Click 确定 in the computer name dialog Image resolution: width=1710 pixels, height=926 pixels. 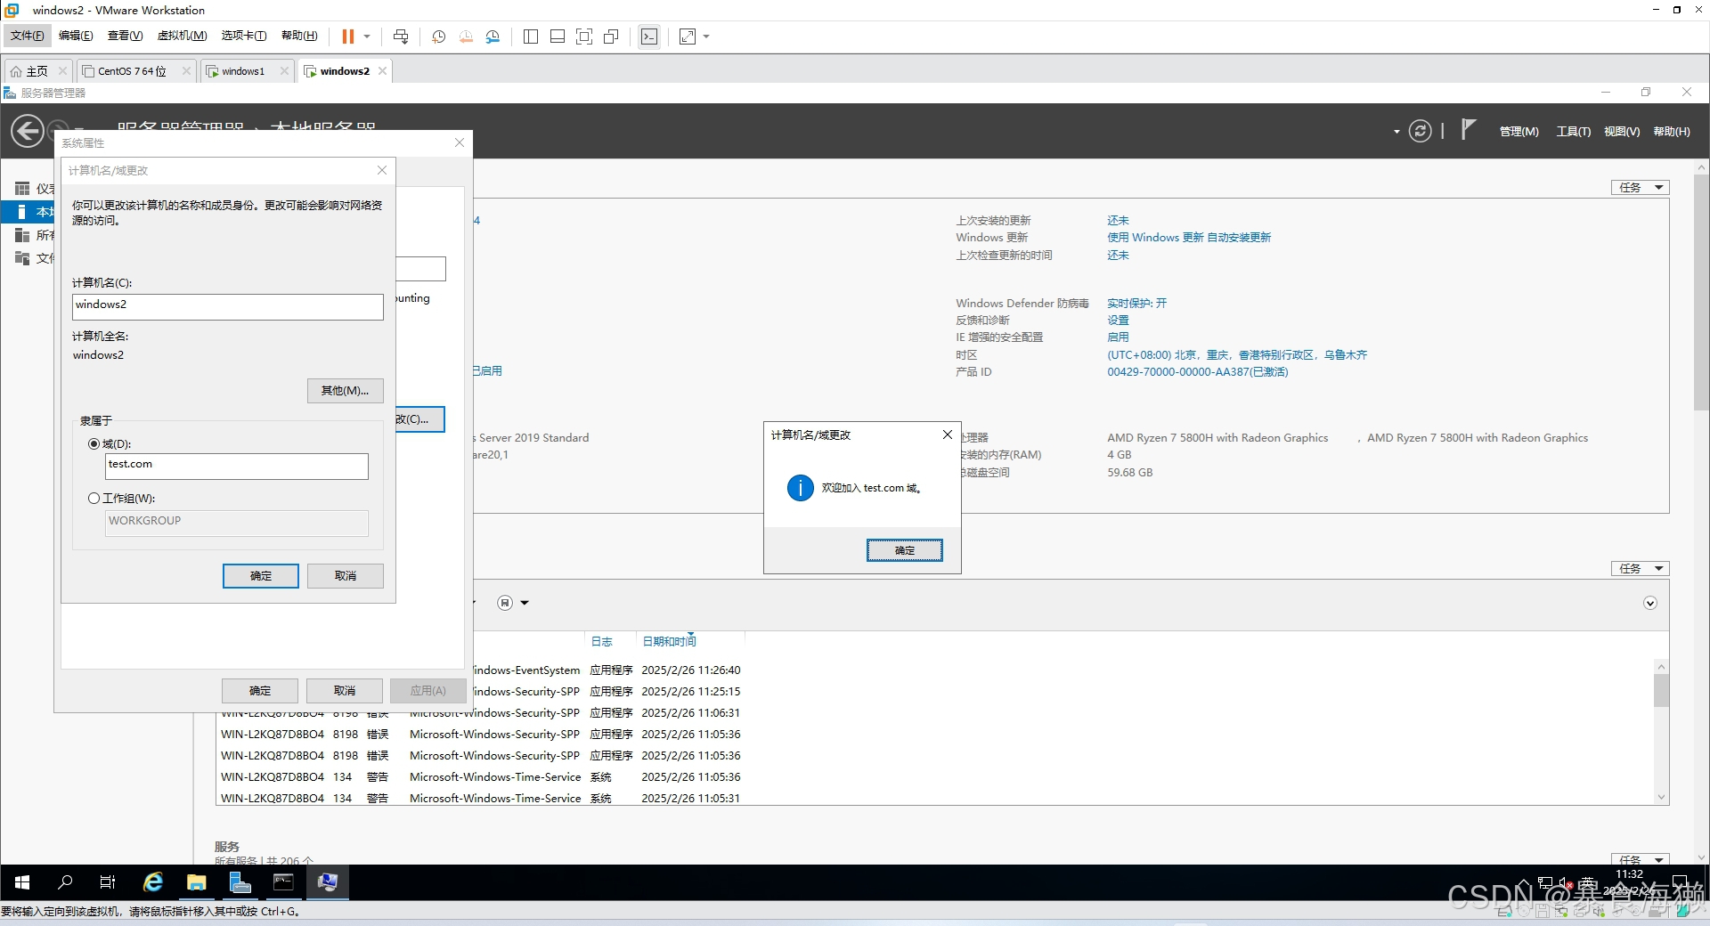point(261,576)
